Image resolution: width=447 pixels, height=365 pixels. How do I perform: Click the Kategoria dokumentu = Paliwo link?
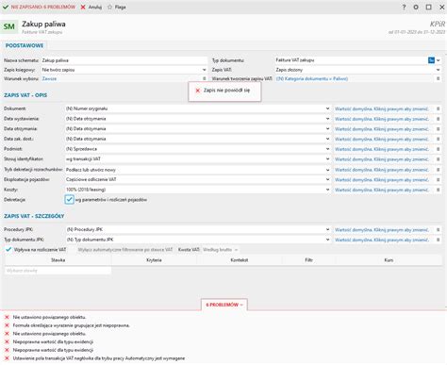coord(312,78)
